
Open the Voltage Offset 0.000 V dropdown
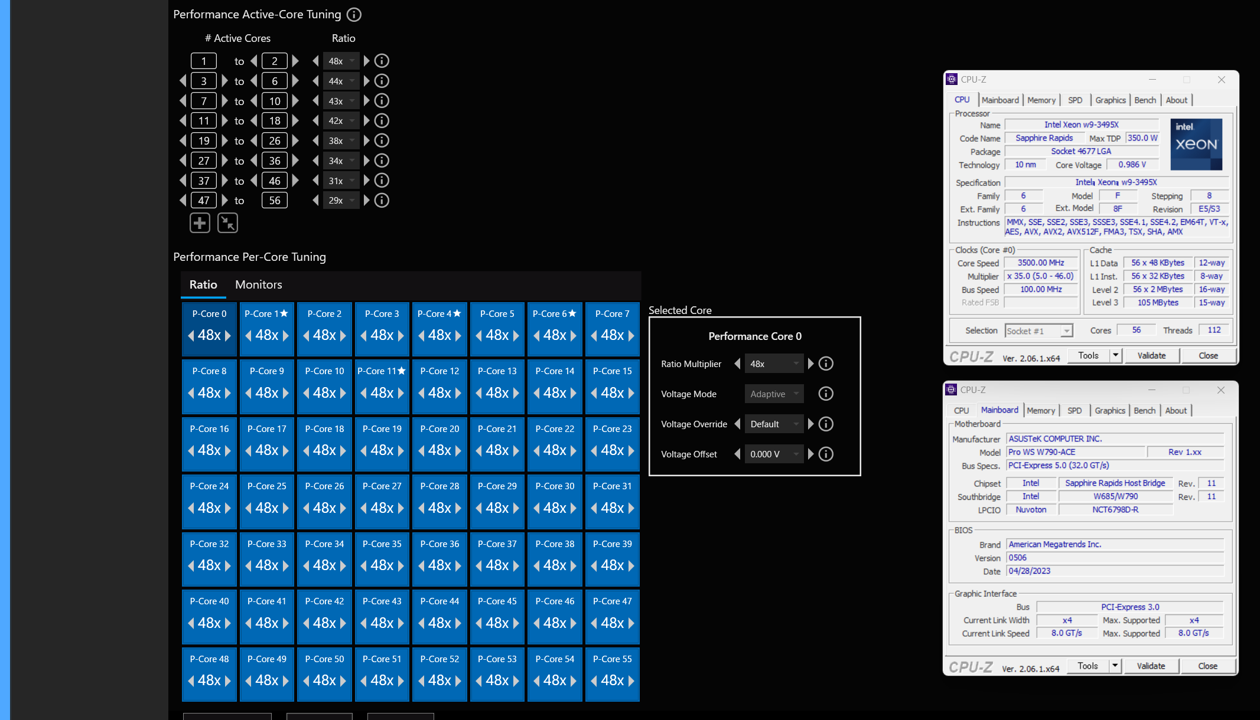(774, 454)
